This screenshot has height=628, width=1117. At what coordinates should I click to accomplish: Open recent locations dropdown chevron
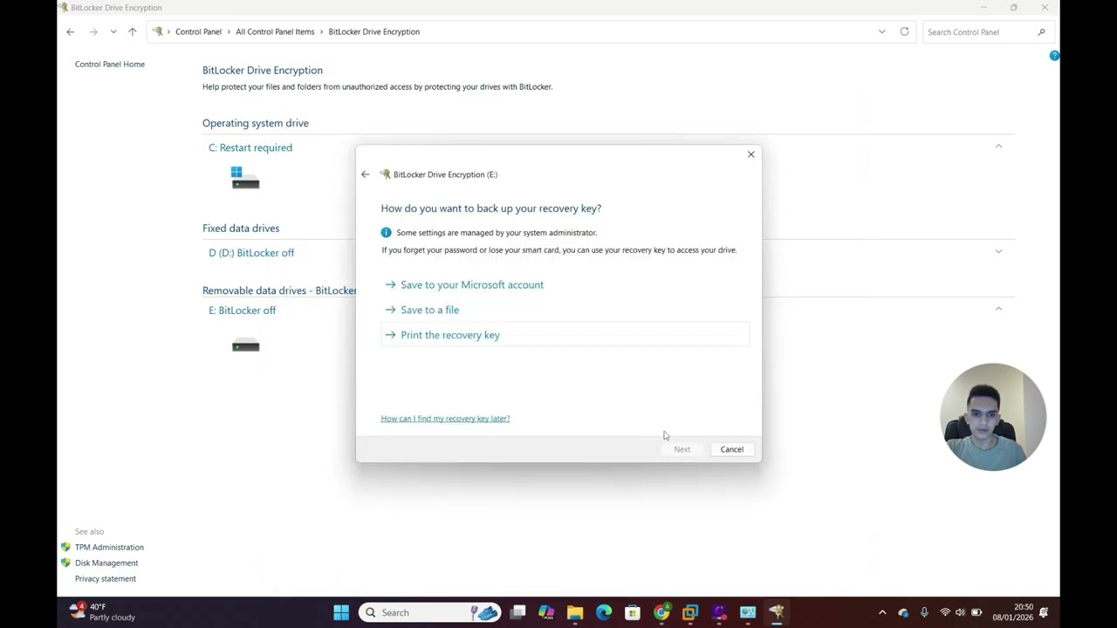point(113,31)
